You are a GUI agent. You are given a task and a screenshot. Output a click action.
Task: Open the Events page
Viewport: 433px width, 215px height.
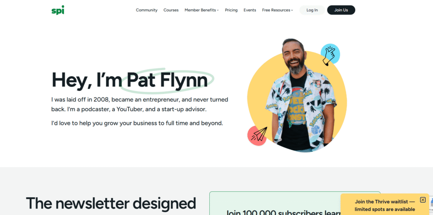pos(249,10)
